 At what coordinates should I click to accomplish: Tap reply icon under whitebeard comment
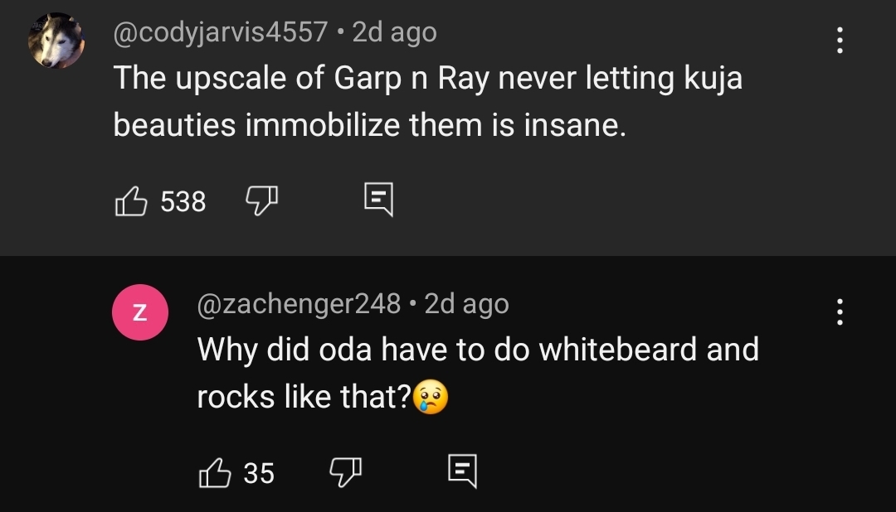[x=462, y=471]
